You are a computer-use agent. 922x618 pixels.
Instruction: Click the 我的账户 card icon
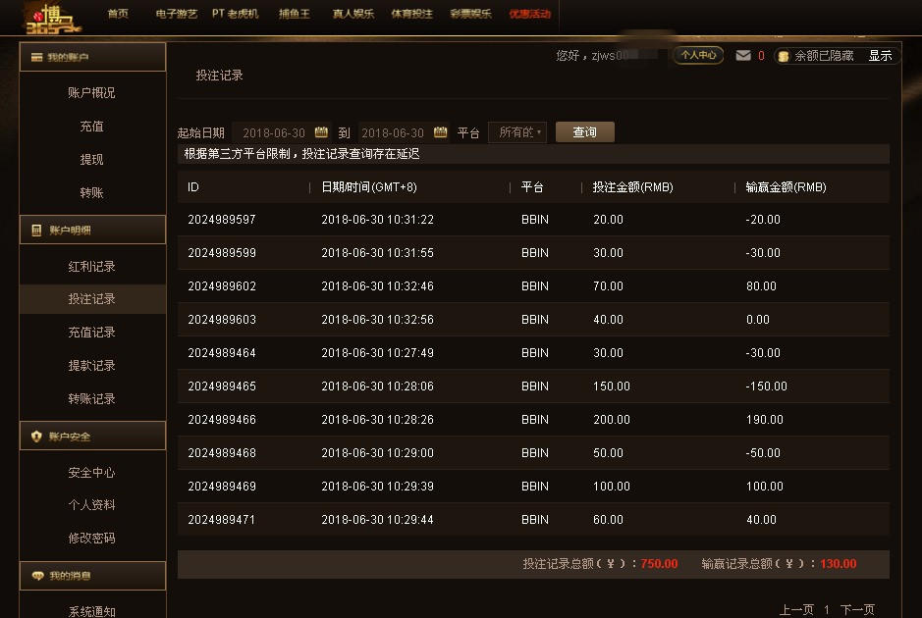(36, 58)
